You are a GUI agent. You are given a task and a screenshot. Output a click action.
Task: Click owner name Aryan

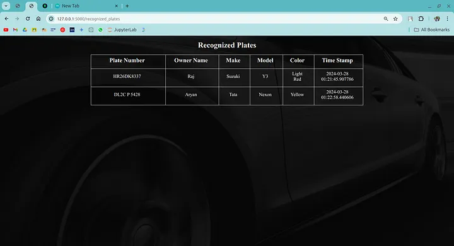191,95
